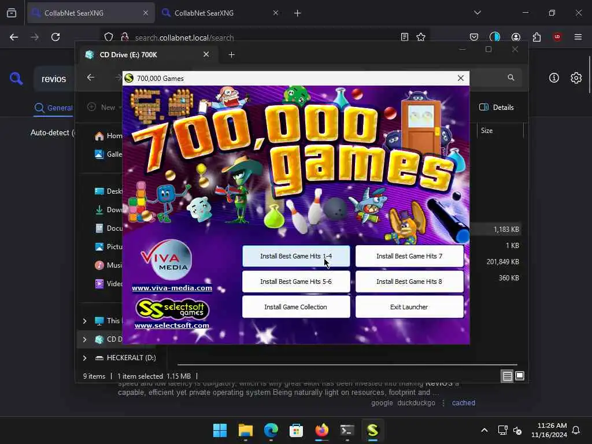List all Firefox tabs dropdown
This screenshot has height=444, width=592.
coord(477,13)
